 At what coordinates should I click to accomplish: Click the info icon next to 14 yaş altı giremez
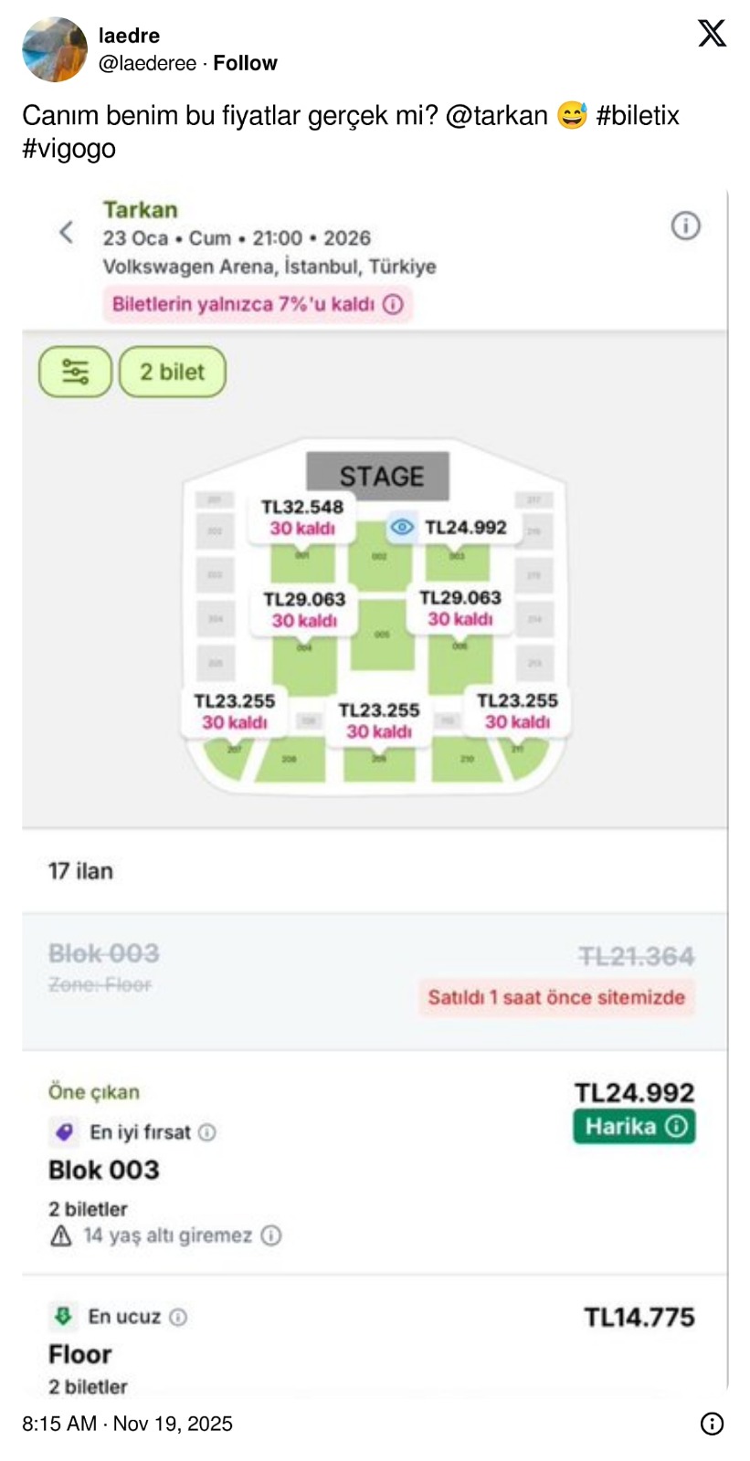(271, 1235)
